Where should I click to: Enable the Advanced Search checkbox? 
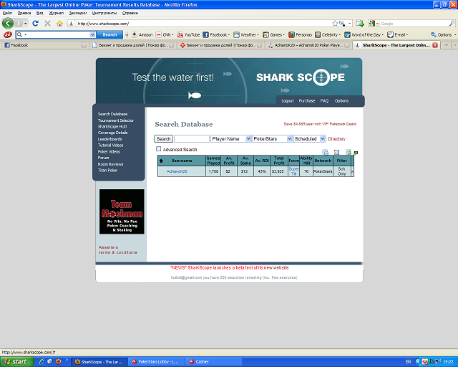point(159,149)
